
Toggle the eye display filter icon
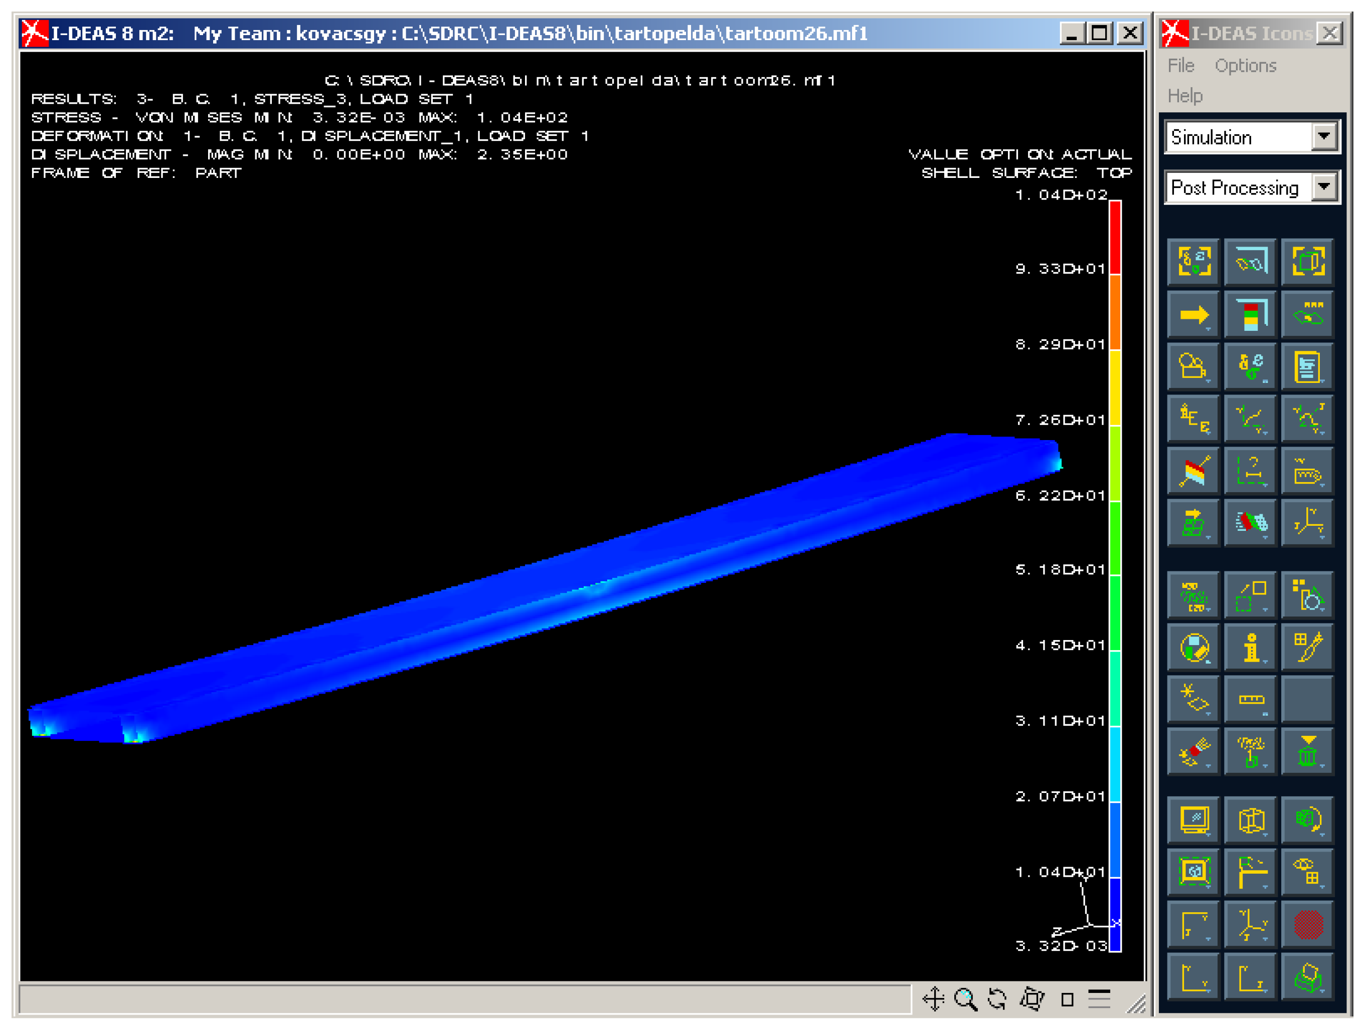(1308, 873)
